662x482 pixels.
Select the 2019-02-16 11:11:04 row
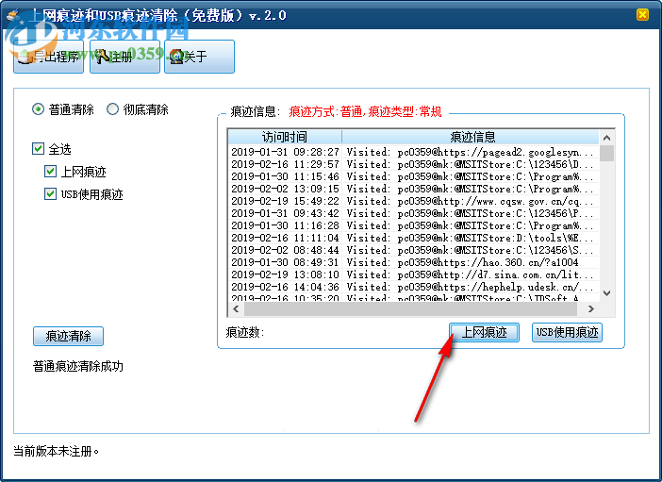pos(413,238)
